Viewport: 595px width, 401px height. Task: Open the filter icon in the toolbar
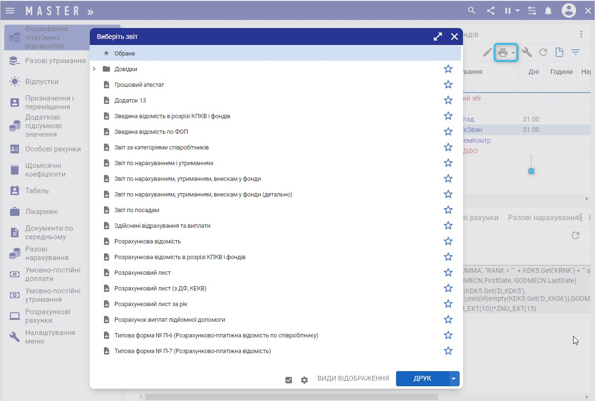(x=576, y=53)
